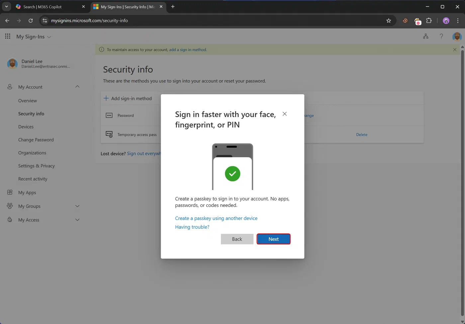The width and height of the screenshot is (465, 324).
Task: Dismiss the sign-in method info banner
Action: tap(455, 50)
